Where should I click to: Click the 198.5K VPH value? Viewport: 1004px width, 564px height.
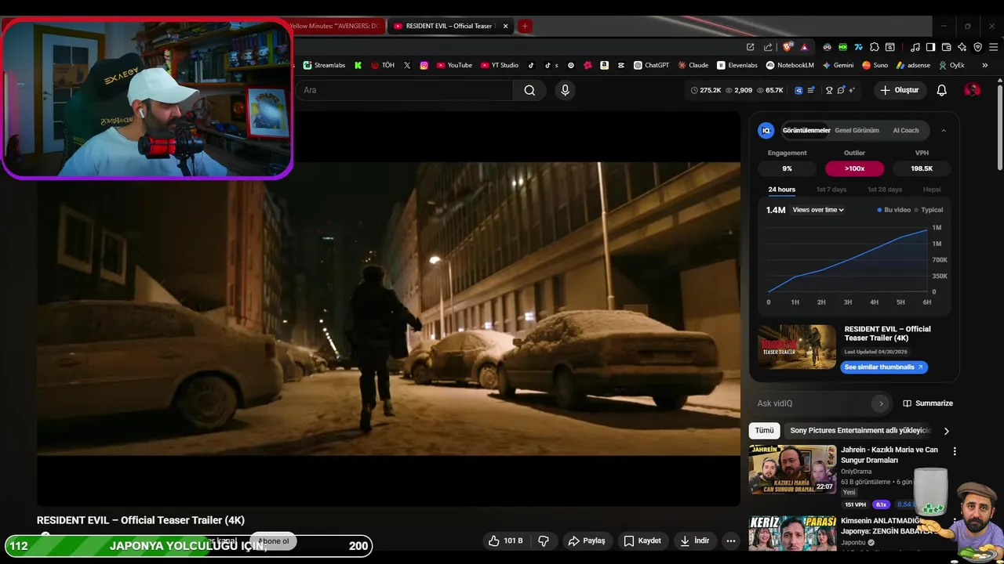pyautogui.click(x=922, y=168)
